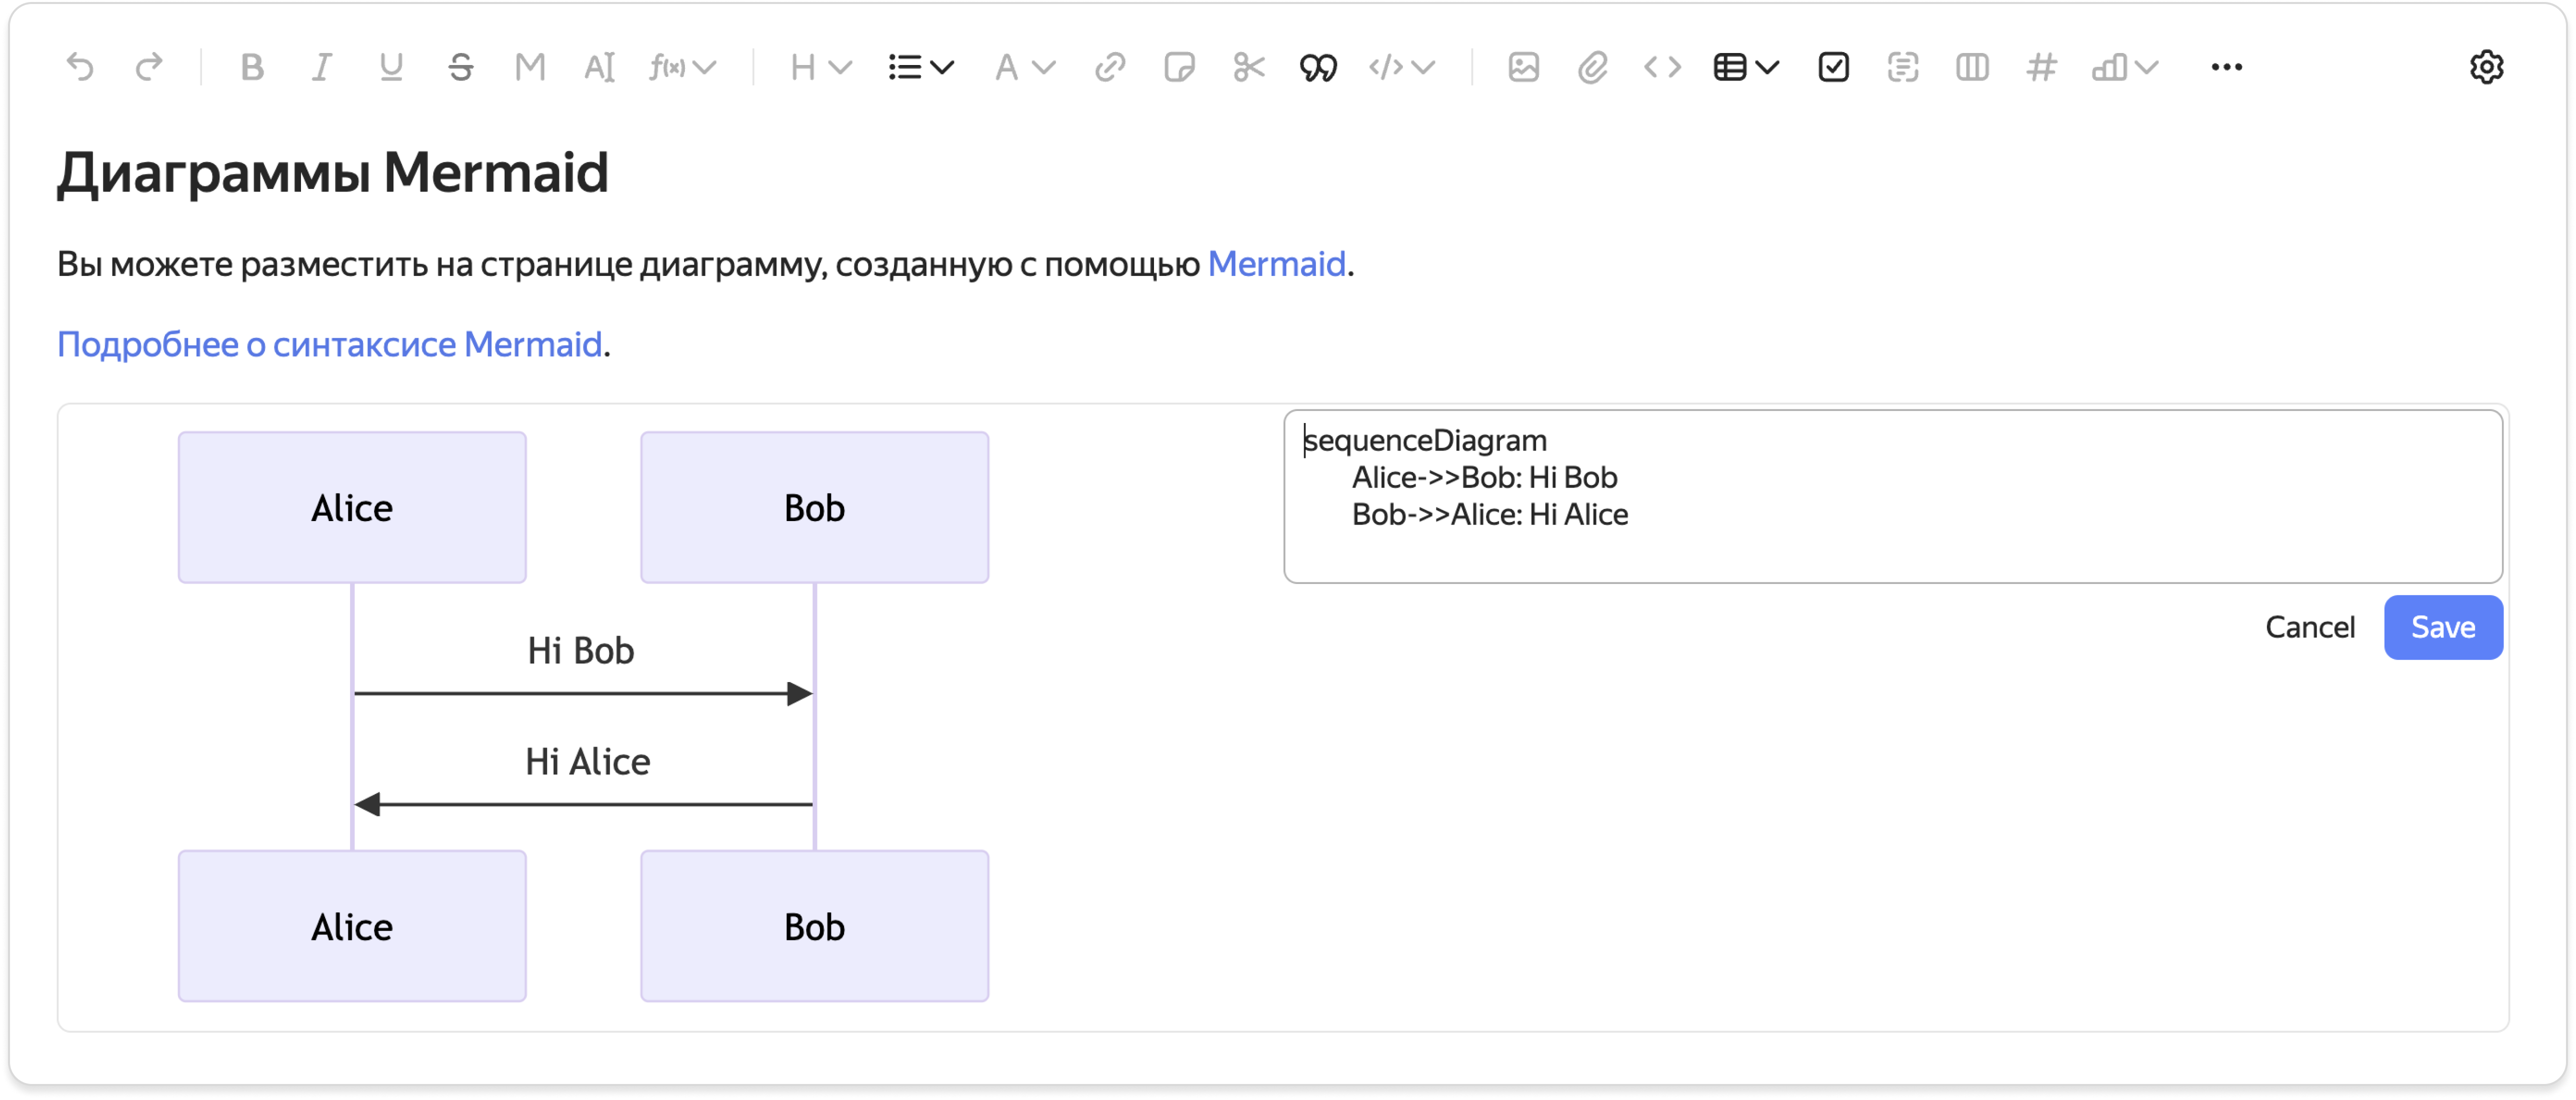
Task: Open the heading level dropdown
Action: click(x=820, y=67)
